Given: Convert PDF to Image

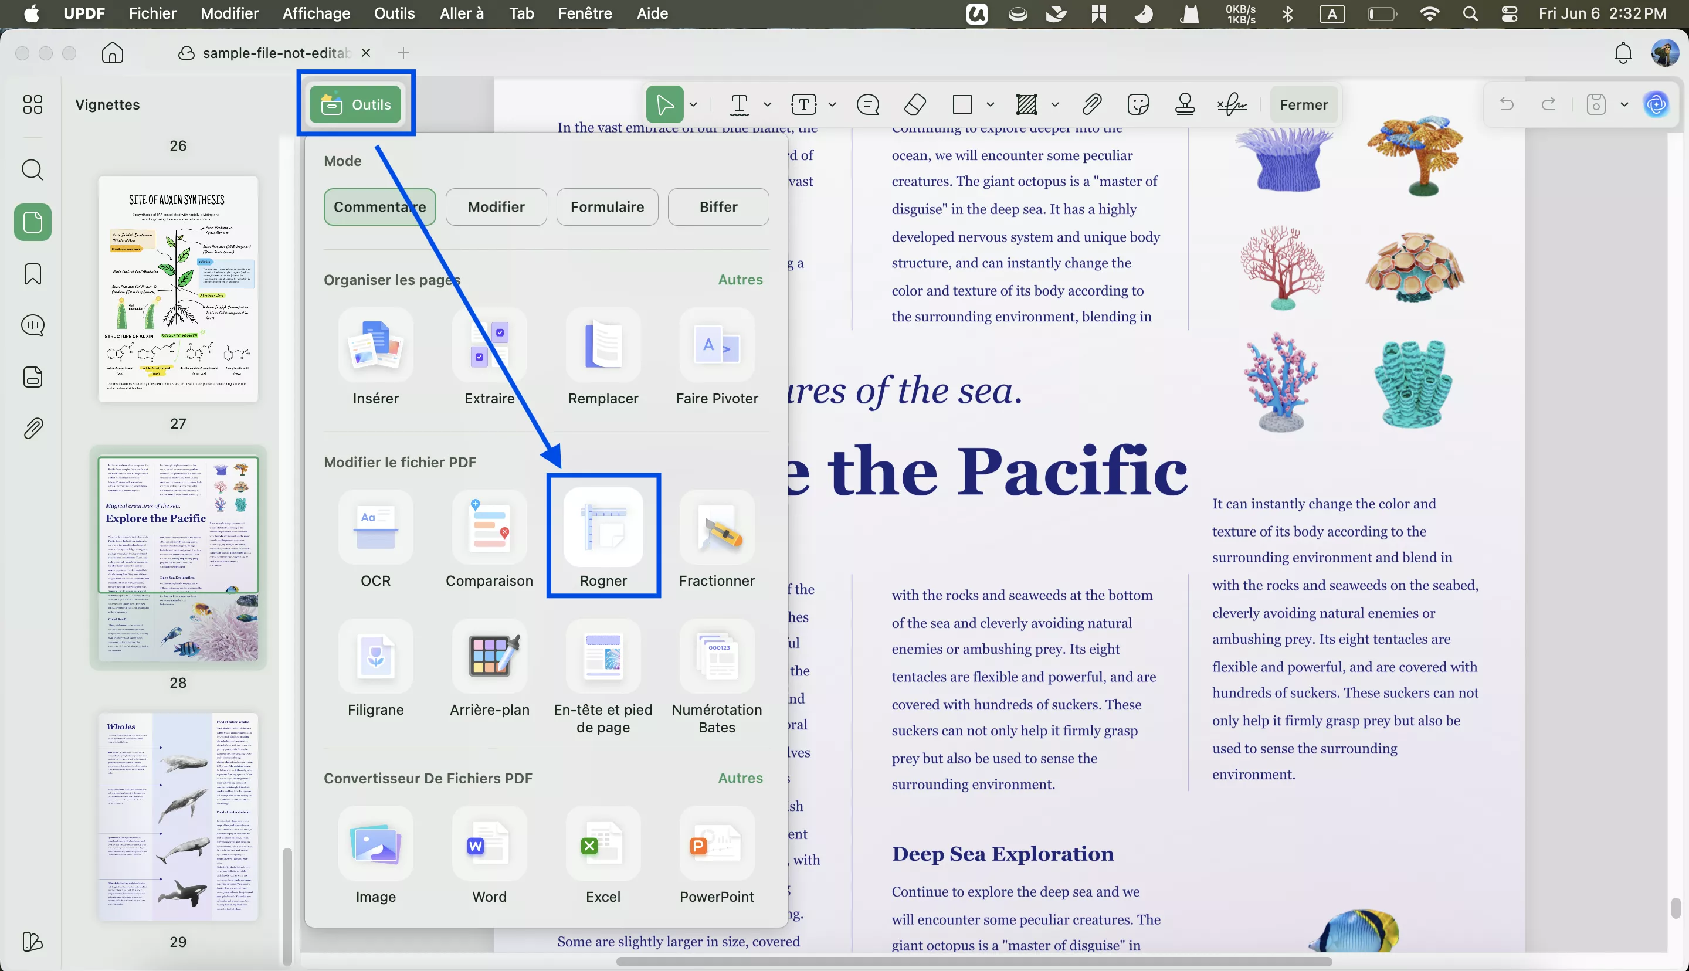Looking at the screenshot, I should 375,855.
